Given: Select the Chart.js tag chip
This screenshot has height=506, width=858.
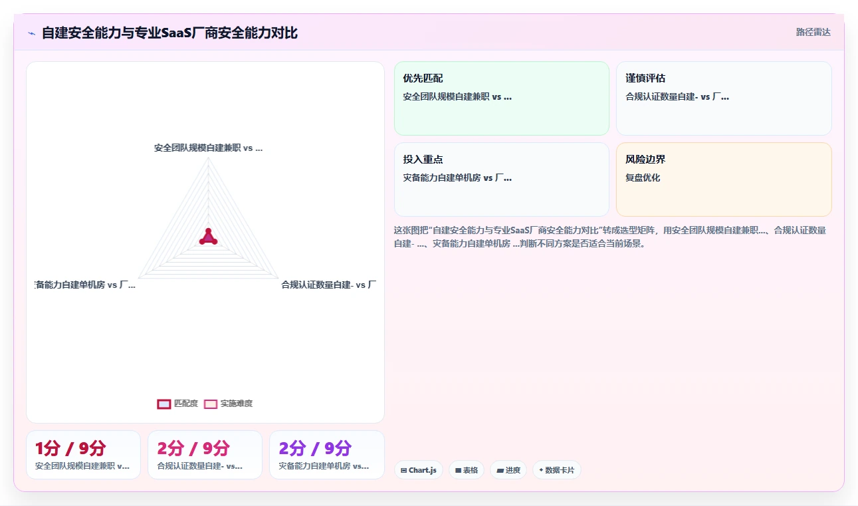Looking at the screenshot, I should [419, 470].
